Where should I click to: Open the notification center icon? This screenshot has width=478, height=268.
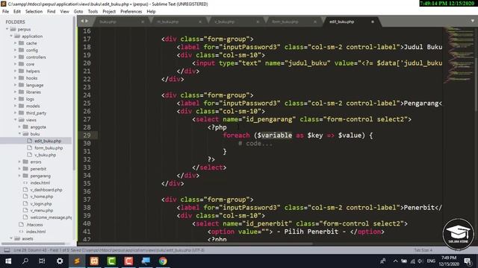point(468,261)
